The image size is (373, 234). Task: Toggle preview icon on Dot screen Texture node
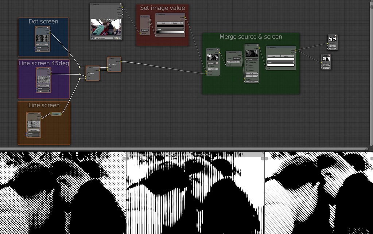point(48,28)
